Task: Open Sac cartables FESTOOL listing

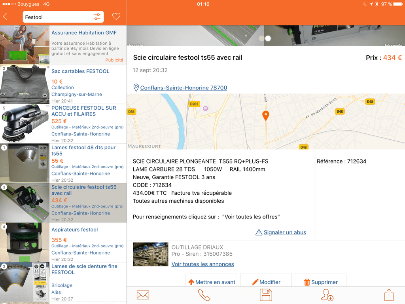Action: click(63, 84)
